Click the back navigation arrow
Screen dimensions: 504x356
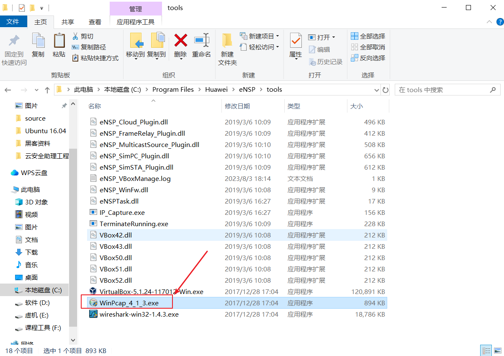[x=8, y=90]
